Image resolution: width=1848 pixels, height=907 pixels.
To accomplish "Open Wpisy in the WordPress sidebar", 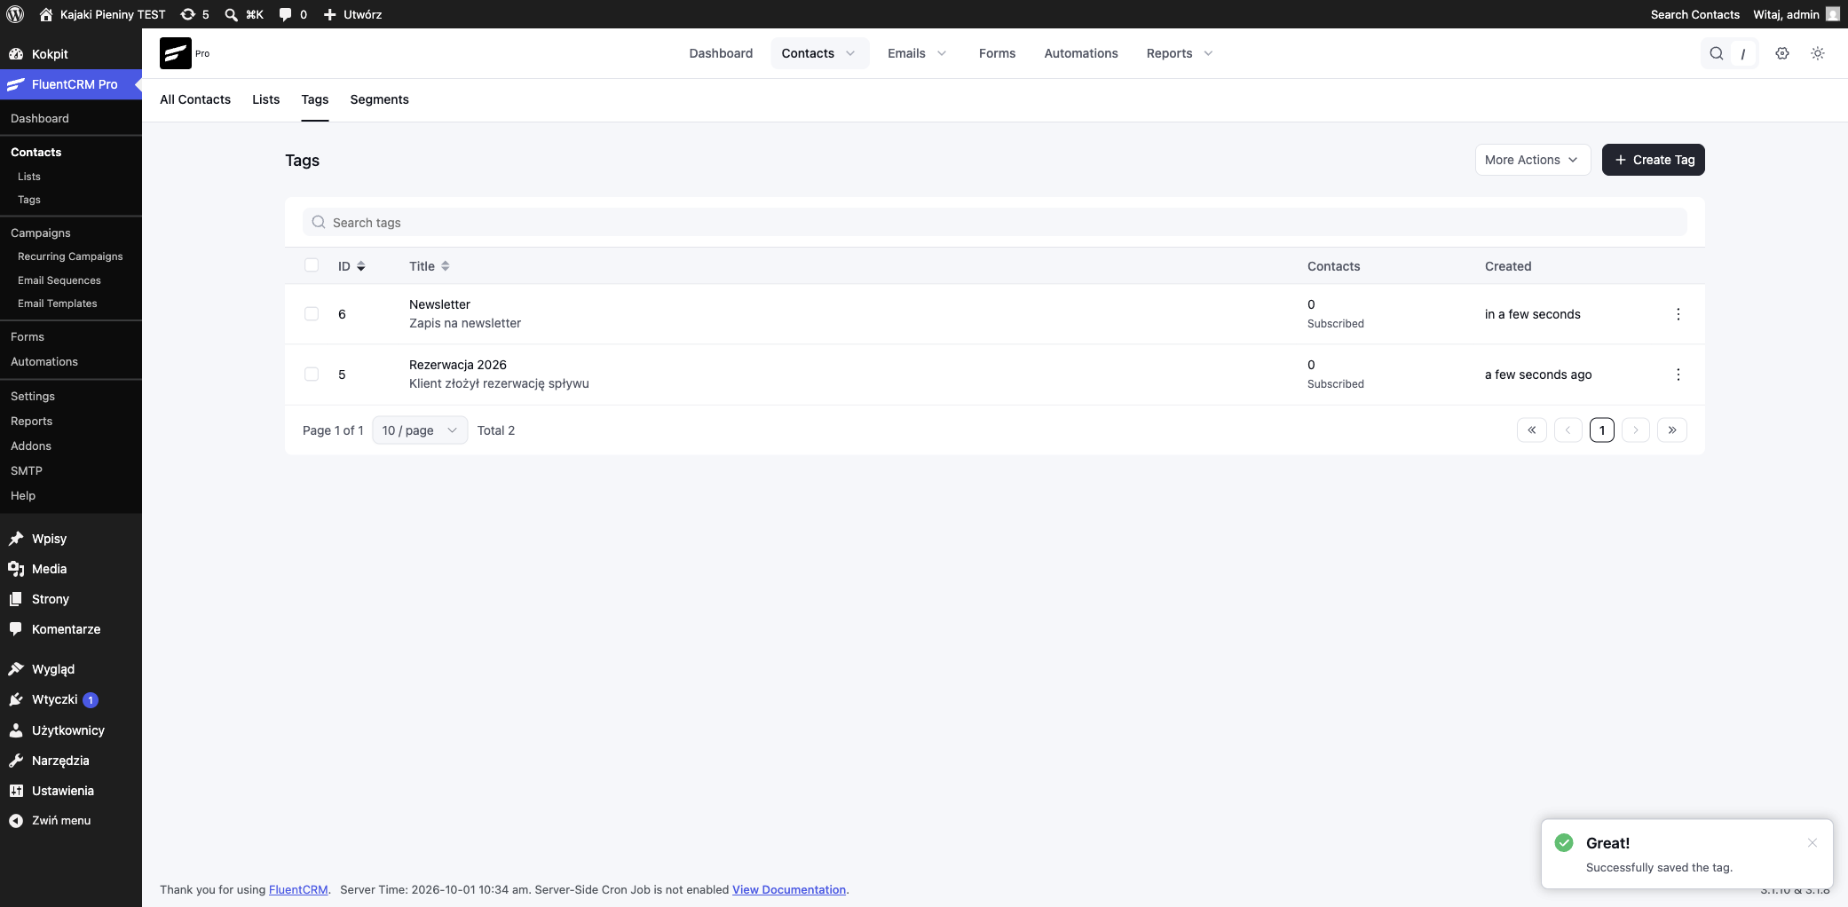I will click(x=71, y=539).
